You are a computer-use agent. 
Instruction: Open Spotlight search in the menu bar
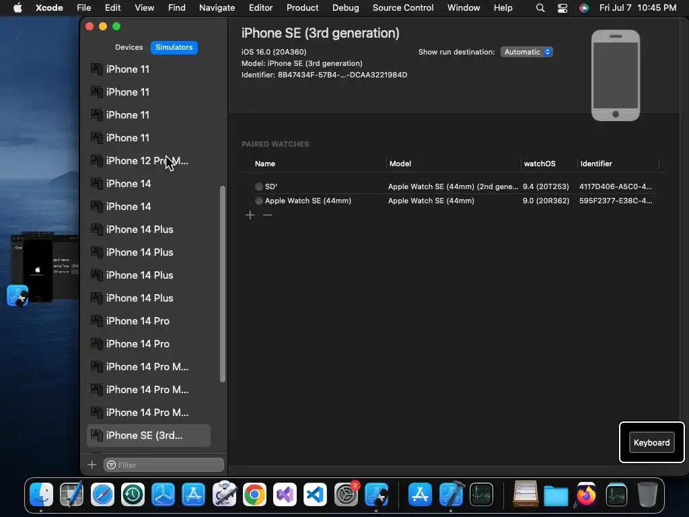tap(540, 8)
